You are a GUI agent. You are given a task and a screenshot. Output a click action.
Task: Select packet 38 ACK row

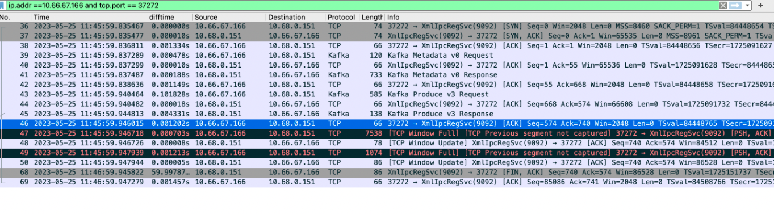(387, 46)
